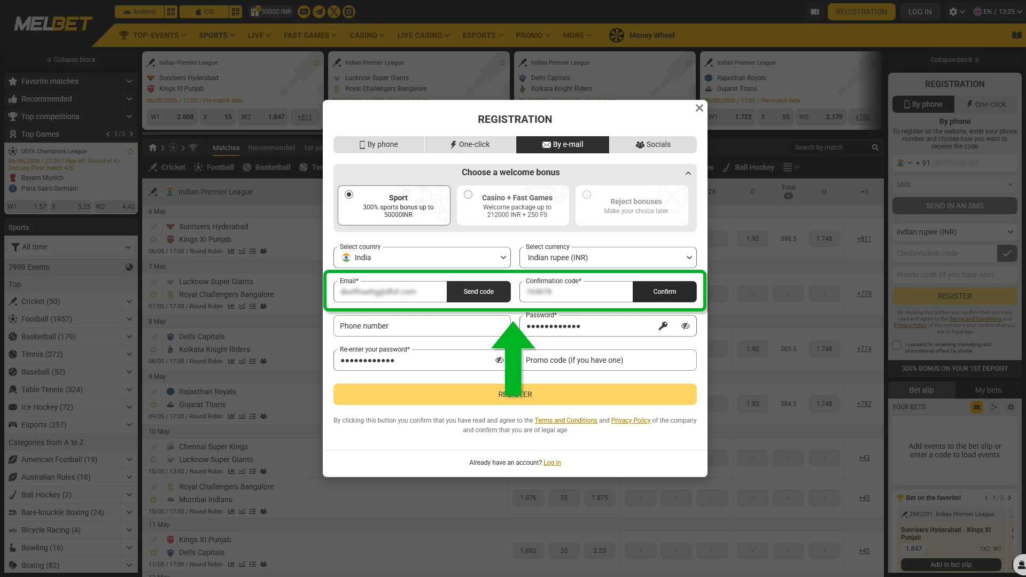
Task: Open the live support chat icon
Action: click(x=1020, y=564)
